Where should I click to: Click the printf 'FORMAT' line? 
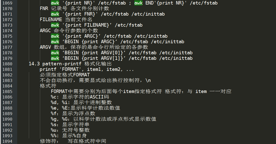(x=87, y=69)
